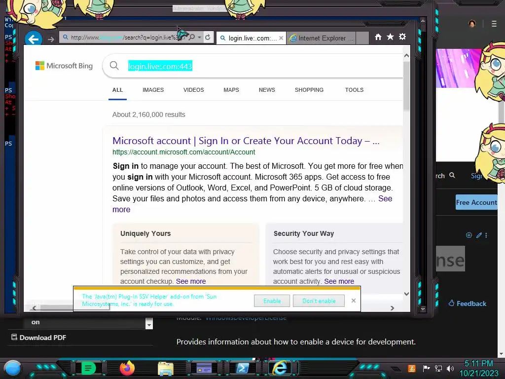The width and height of the screenshot is (505, 379).
Task: Click the add (plus circle) icon in background page
Action: [469, 235]
